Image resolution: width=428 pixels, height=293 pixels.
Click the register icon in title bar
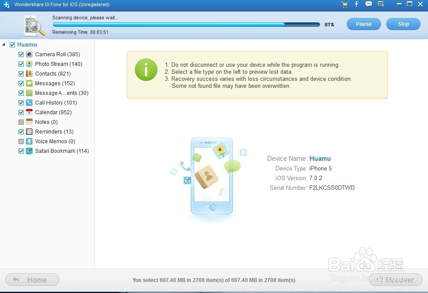point(381,4)
